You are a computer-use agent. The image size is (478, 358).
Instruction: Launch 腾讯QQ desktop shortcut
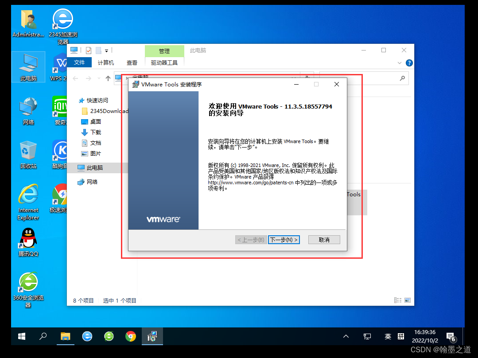click(x=28, y=242)
